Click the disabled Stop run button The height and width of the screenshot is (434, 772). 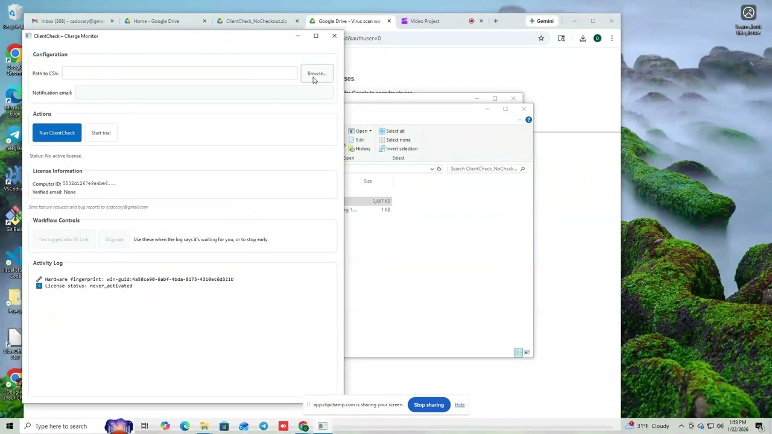point(114,240)
